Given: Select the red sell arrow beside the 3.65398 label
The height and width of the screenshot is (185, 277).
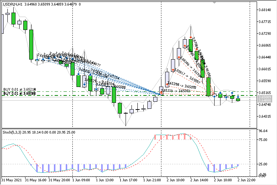Looking at the screenshot, I should [167, 84].
